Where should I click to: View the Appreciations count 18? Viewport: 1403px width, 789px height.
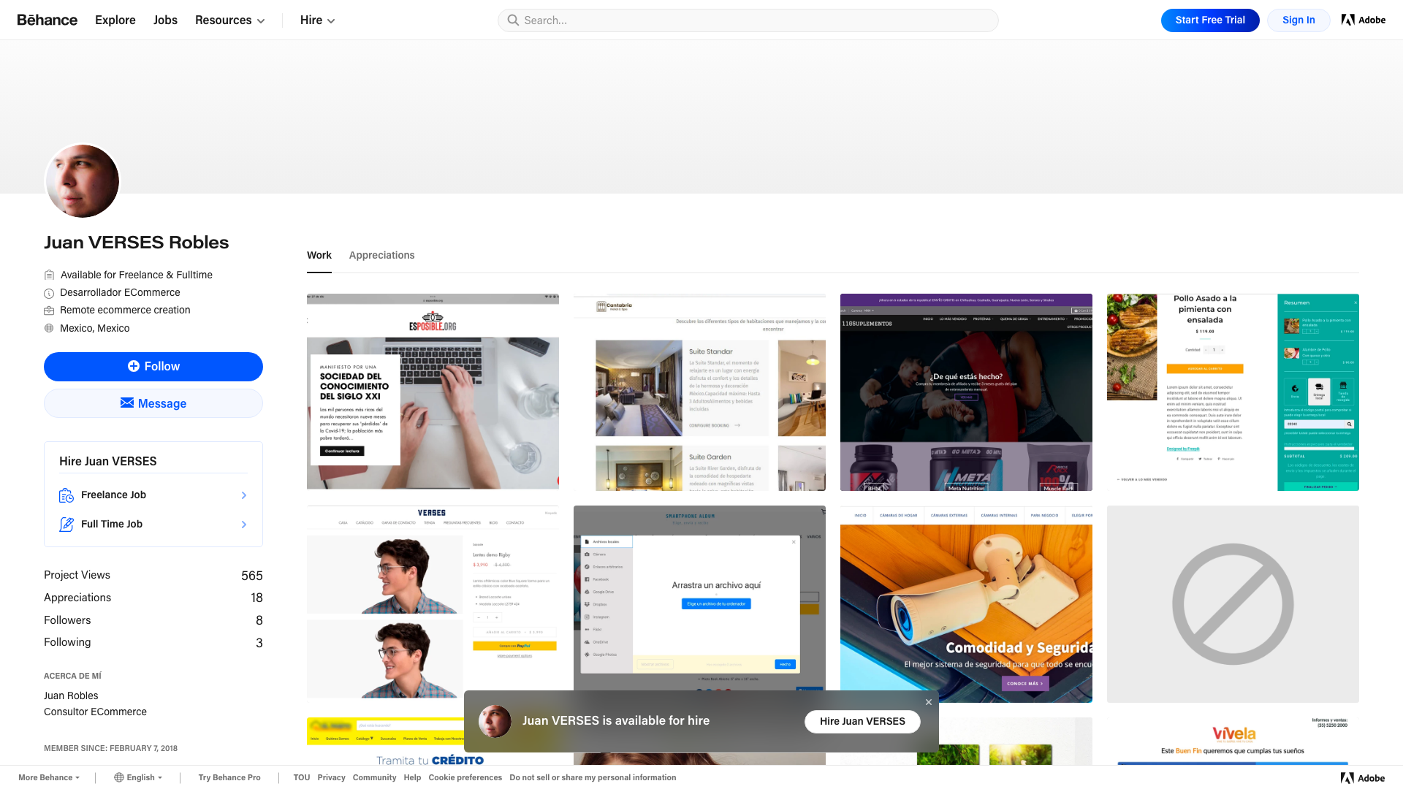256,598
